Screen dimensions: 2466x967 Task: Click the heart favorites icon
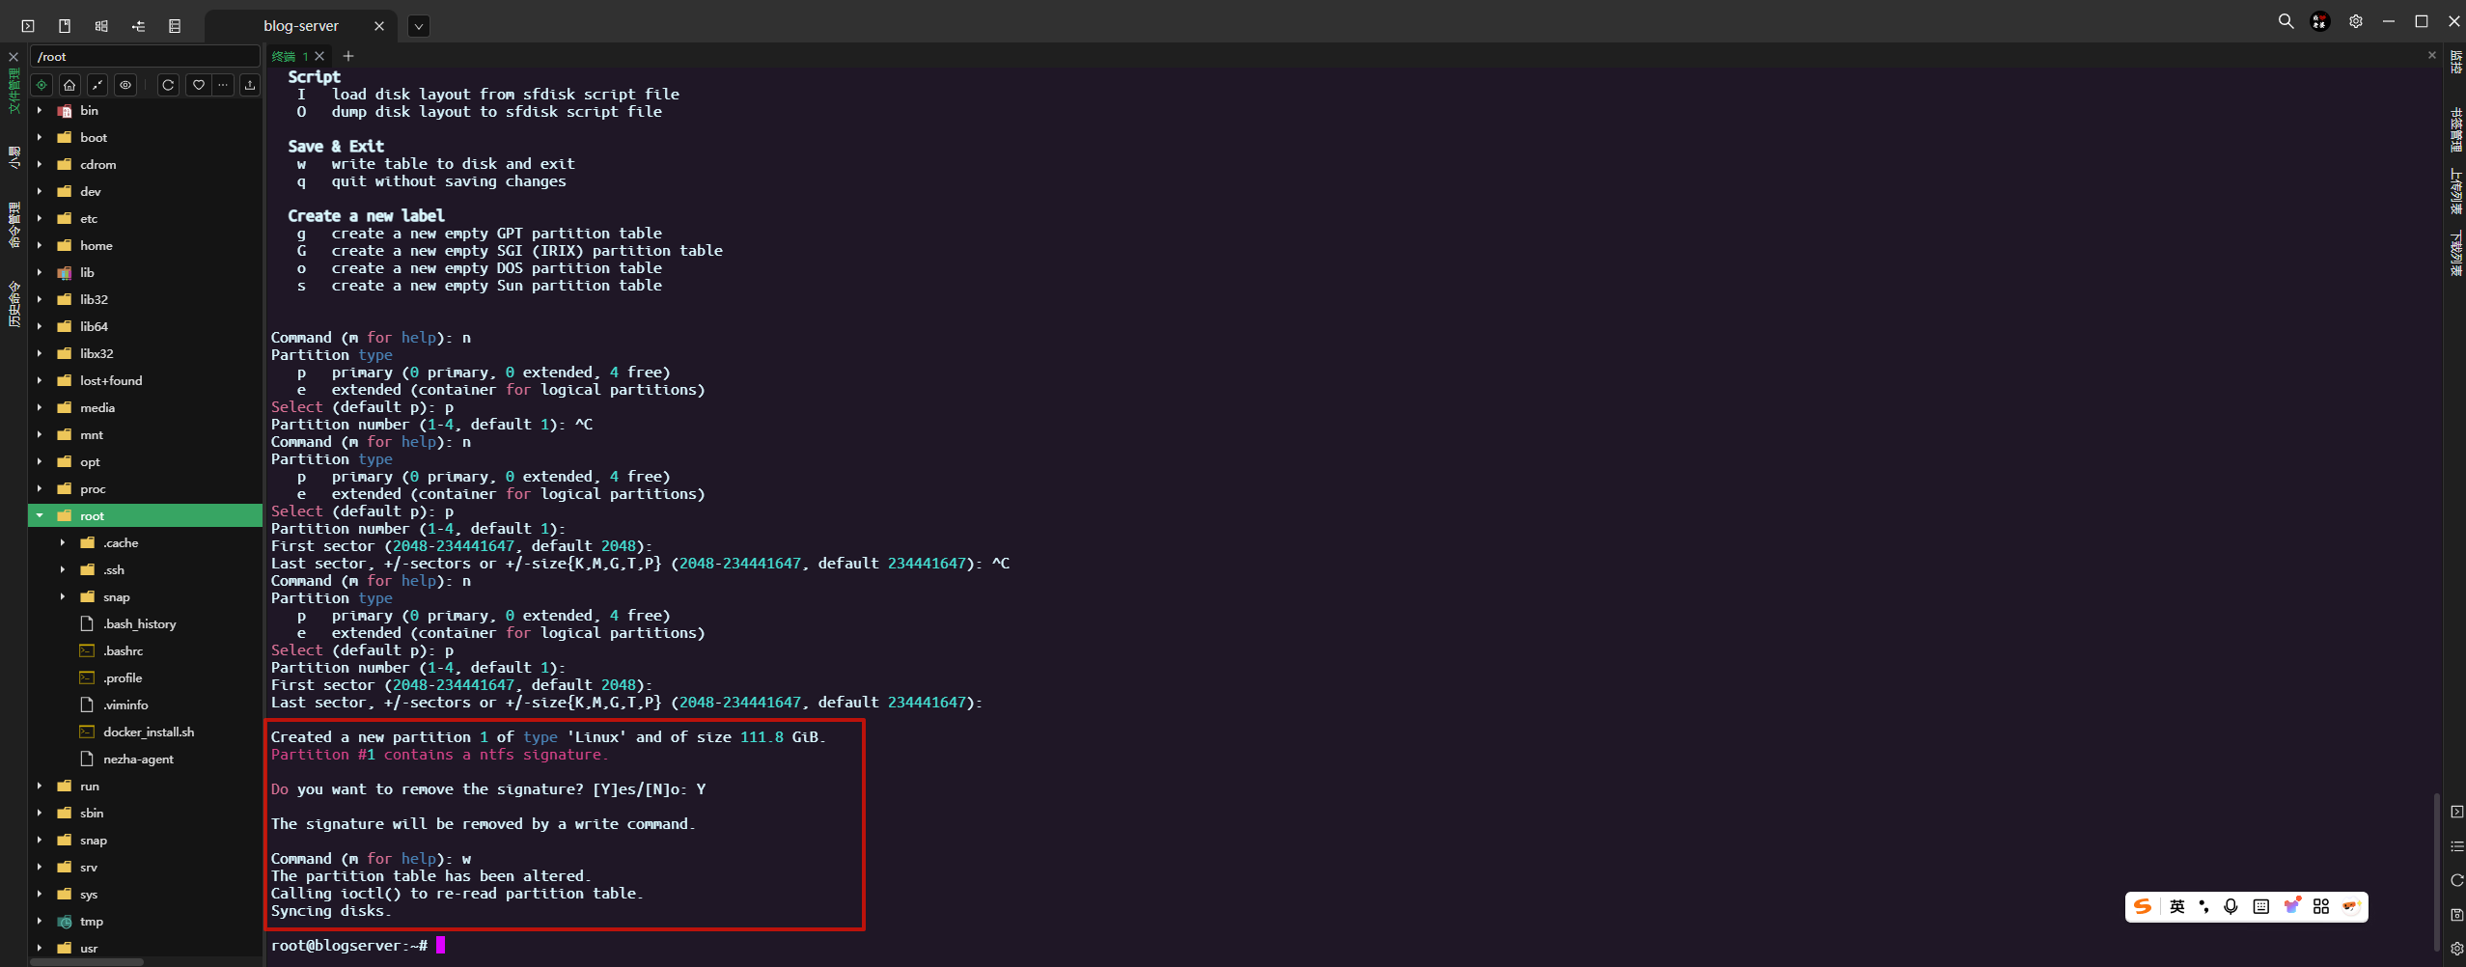198,85
